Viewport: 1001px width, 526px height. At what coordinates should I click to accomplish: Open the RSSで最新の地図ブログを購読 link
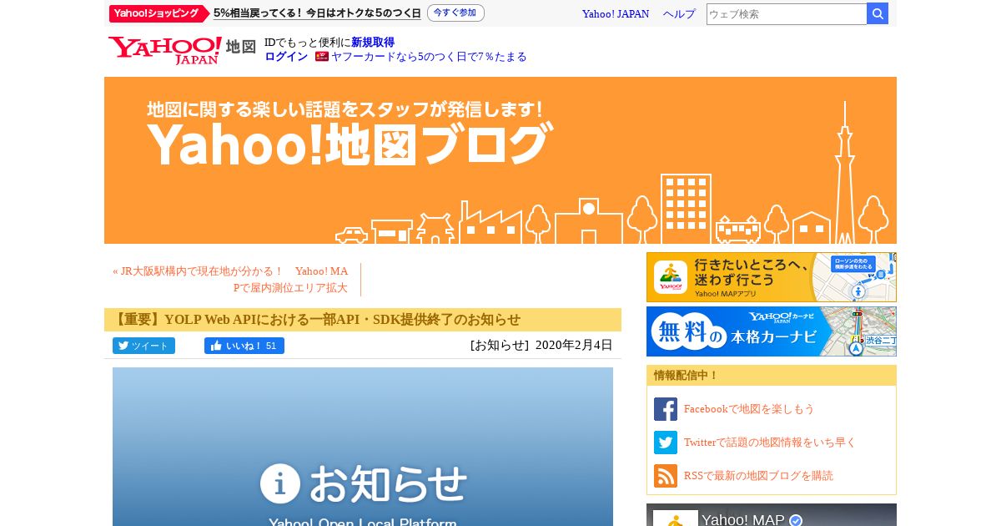pos(758,476)
